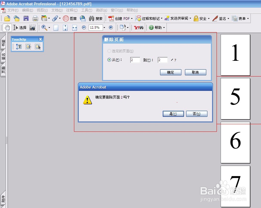Open the 窗口 menu
Viewport: 261px width, 208px height.
(x=117, y=10)
